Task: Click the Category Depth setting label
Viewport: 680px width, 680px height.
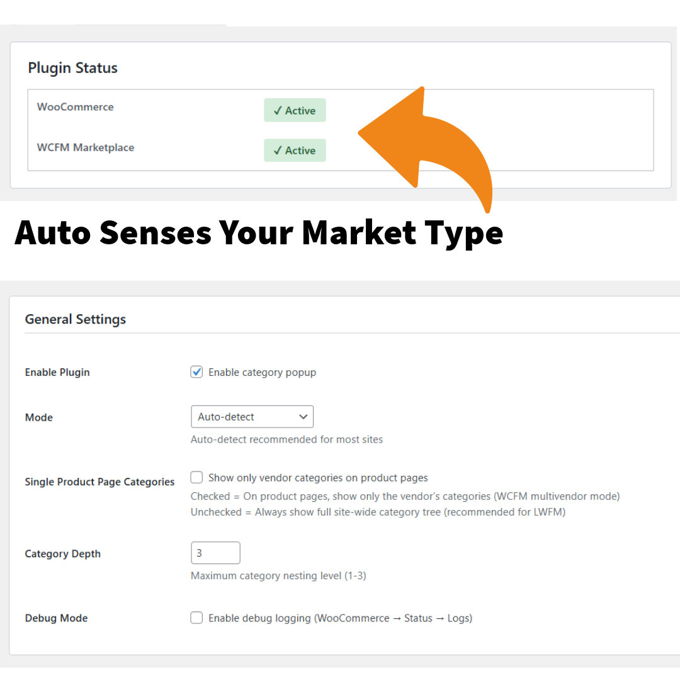Action: (63, 554)
